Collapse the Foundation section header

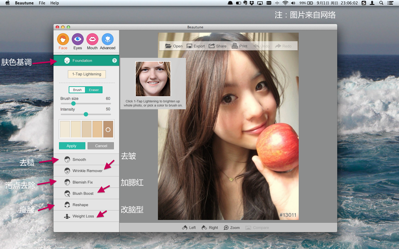[86, 61]
